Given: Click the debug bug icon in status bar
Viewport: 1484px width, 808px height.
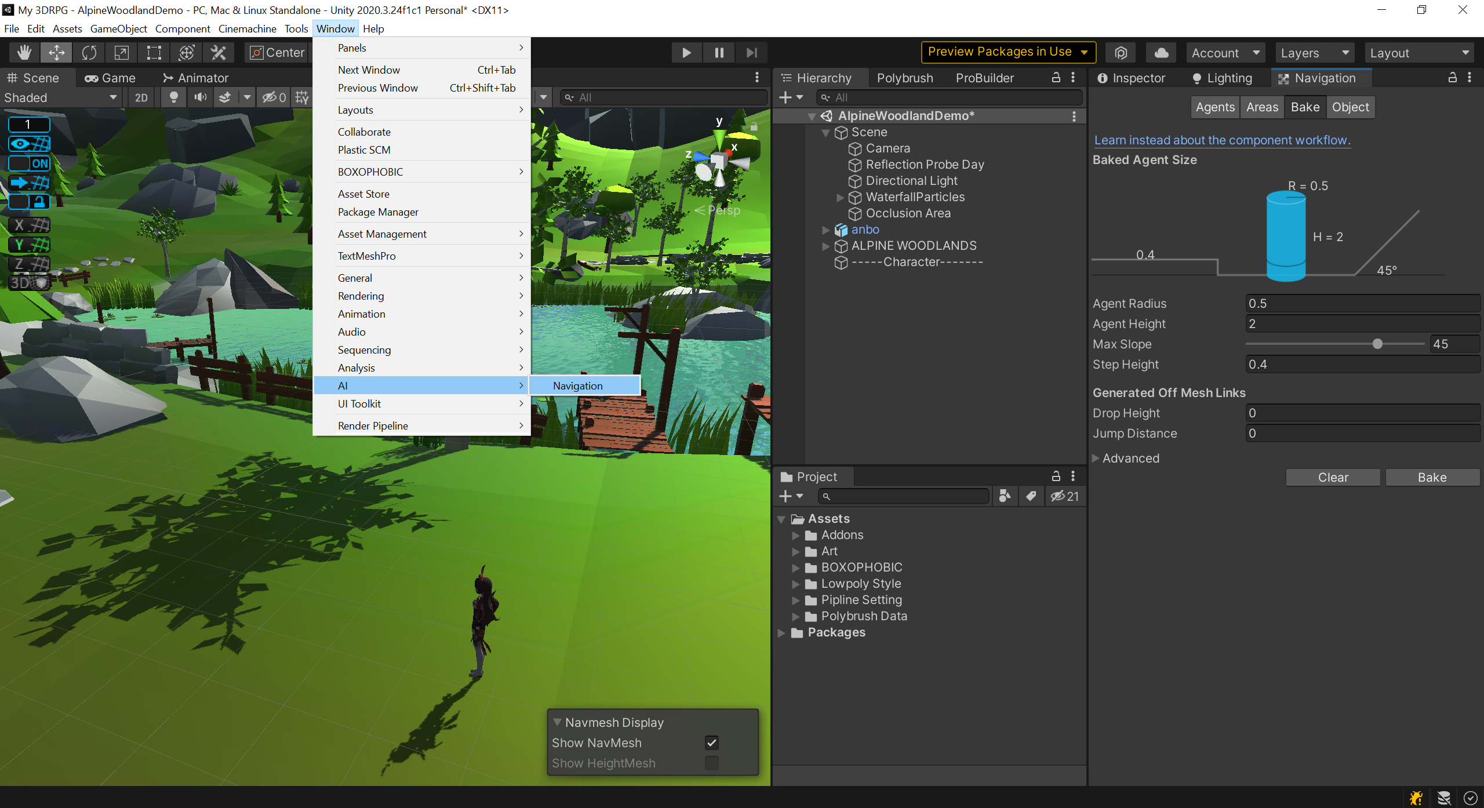Looking at the screenshot, I should [x=1416, y=798].
